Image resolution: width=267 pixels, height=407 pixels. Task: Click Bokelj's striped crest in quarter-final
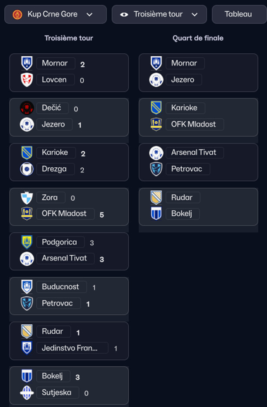[156, 213]
